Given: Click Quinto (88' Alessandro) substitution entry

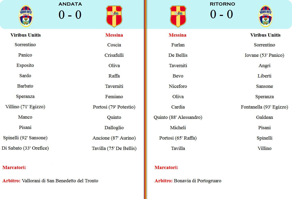Looking at the screenshot, I should click(178, 117).
